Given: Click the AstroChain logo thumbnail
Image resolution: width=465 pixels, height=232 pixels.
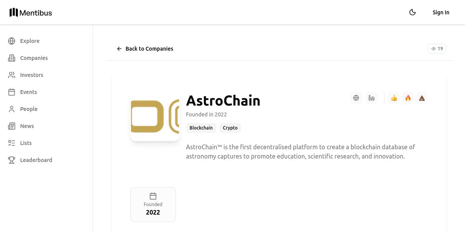Looking at the screenshot, I should pos(155,116).
